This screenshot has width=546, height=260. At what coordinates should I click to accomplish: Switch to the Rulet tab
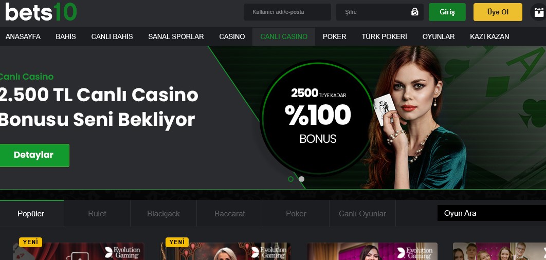pyautogui.click(x=97, y=214)
